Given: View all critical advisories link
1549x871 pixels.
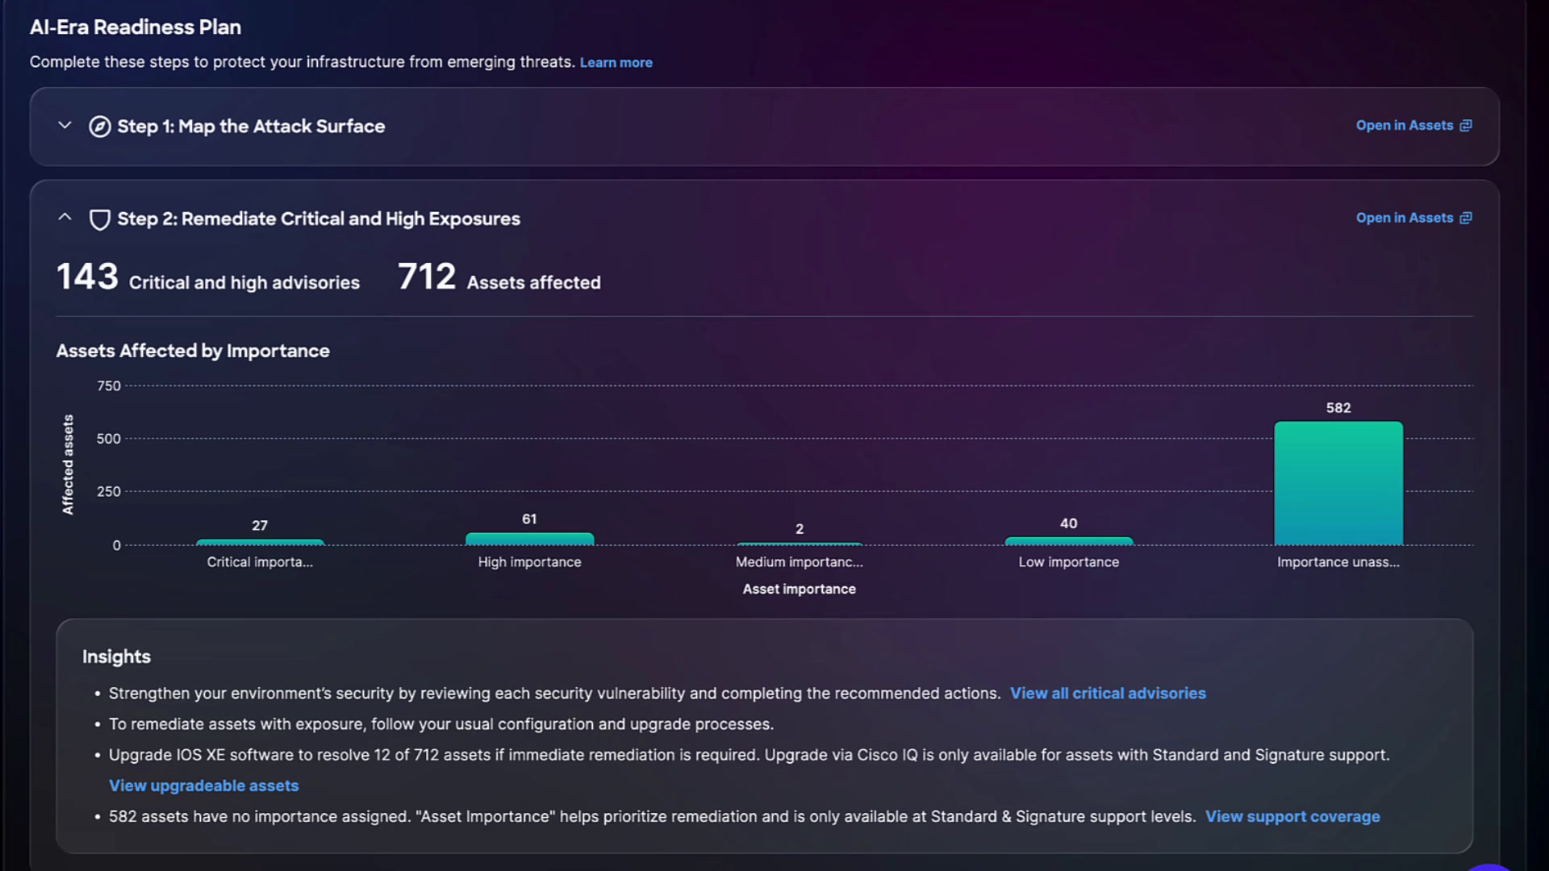Looking at the screenshot, I should pyautogui.click(x=1108, y=694).
